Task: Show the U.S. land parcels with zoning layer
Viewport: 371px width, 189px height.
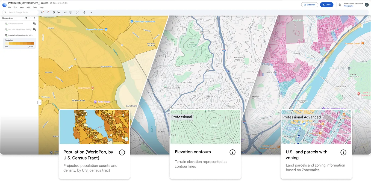Action: click(35, 29)
